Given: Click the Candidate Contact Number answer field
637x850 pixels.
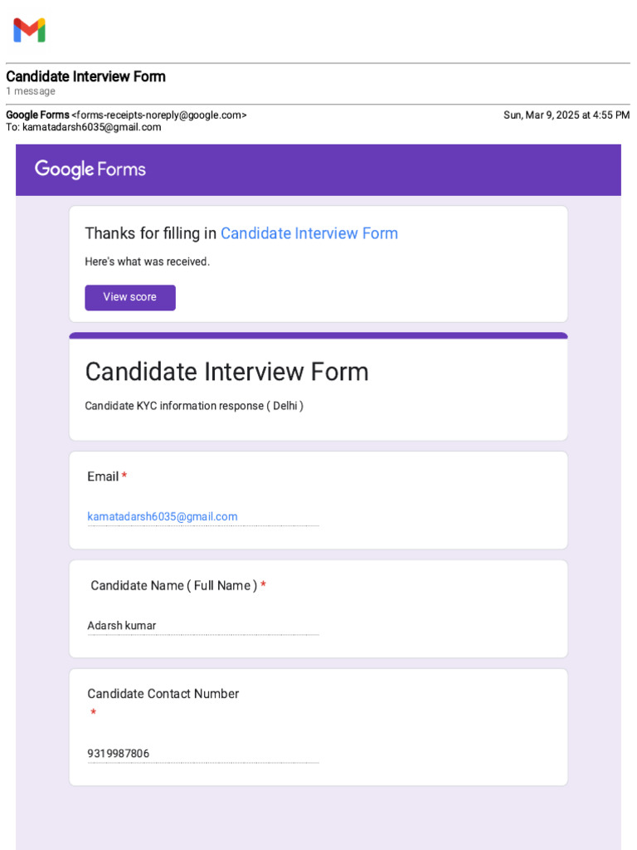Looking at the screenshot, I should point(202,754).
